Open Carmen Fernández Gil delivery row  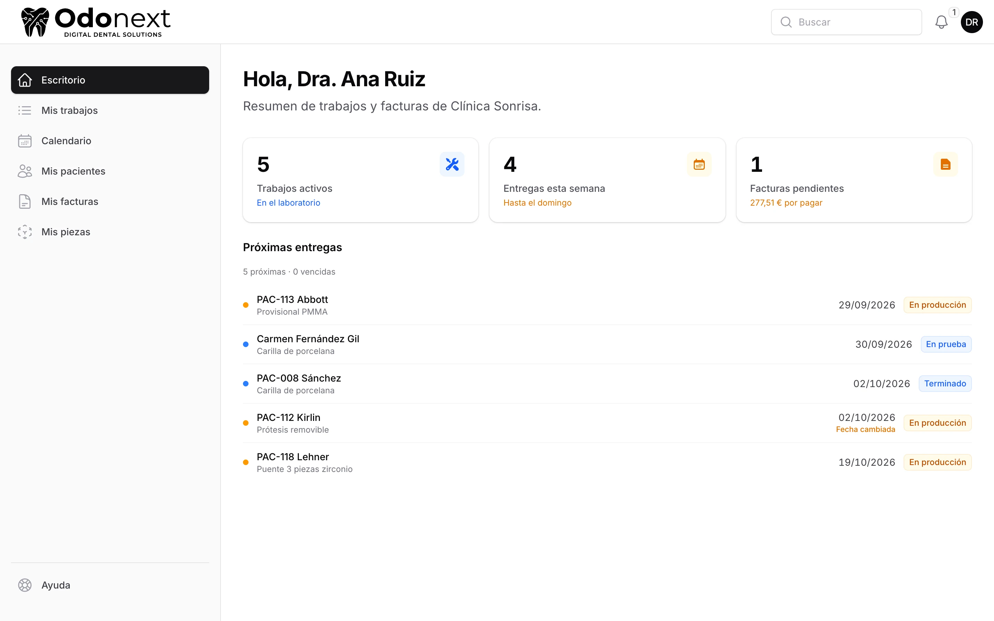pos(607,345)
